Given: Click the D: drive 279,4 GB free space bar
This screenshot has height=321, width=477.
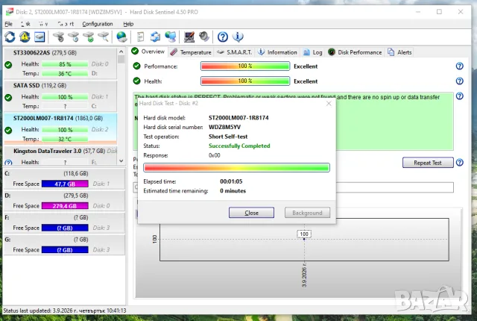Looking at the screenshot, I should click(65, 206).
